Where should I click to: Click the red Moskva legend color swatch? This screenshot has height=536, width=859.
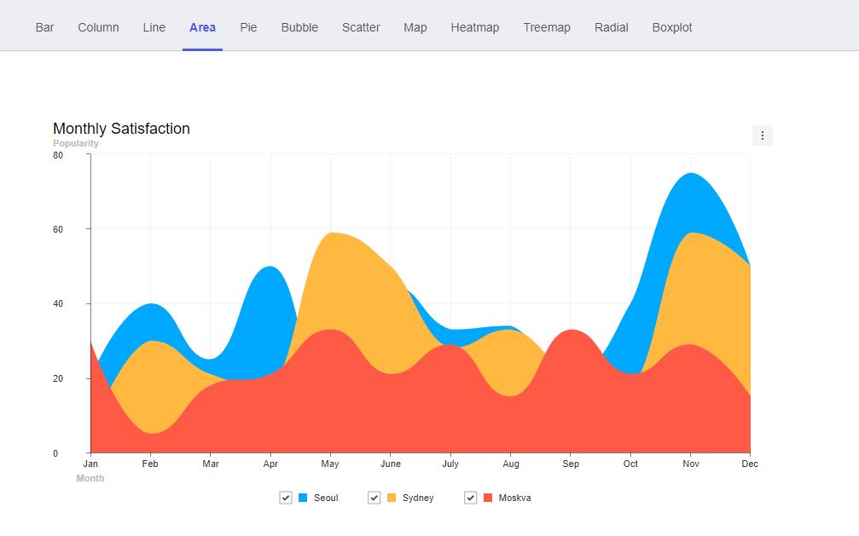click(488, 498)
